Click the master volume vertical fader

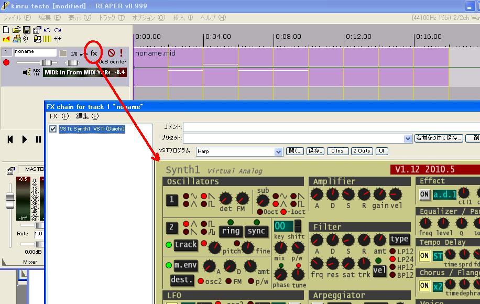[10, 201]
